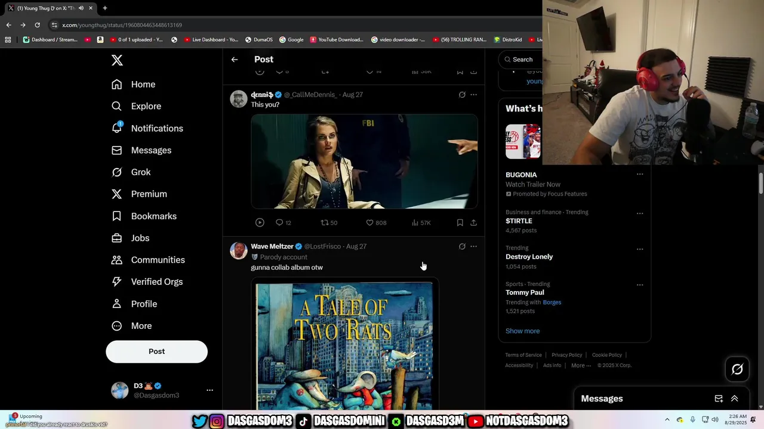Reply to Dennis's tweet with 12 replies
The height and width of the screenshot is (429, 764).
click(x=283, y=223)
